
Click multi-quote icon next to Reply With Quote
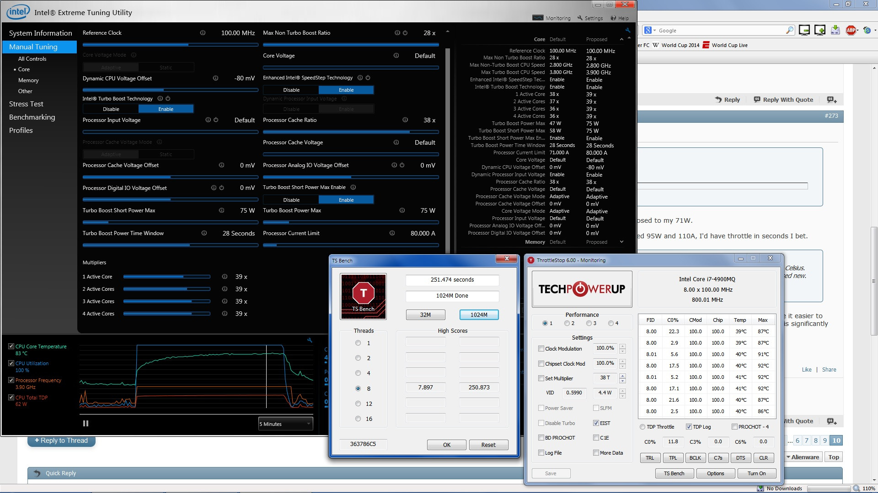tap(832, 100)
